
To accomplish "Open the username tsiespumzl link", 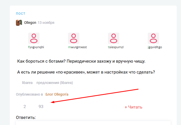I will [114, 47].
